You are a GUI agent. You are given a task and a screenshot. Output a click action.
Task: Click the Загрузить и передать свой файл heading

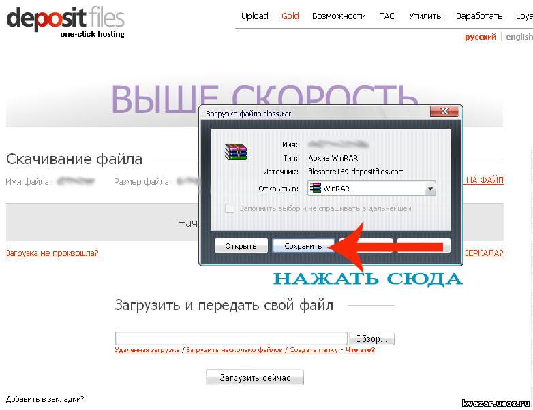coord(224,305)
